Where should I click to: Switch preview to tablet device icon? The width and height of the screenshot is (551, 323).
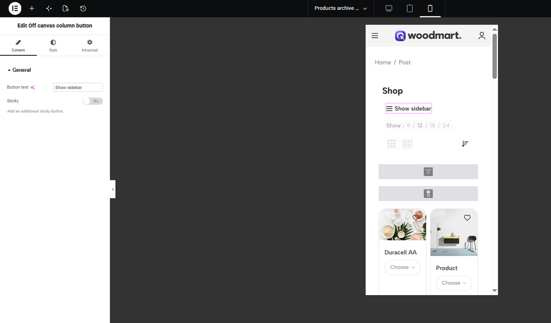coord(410,8)
